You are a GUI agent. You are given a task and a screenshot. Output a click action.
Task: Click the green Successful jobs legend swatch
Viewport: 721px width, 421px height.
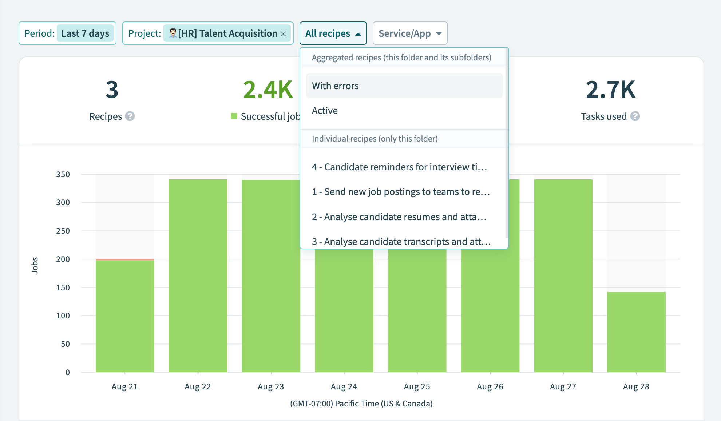234,116
